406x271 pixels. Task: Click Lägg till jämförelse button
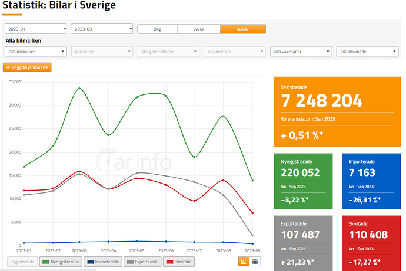[x=27, y=67]
